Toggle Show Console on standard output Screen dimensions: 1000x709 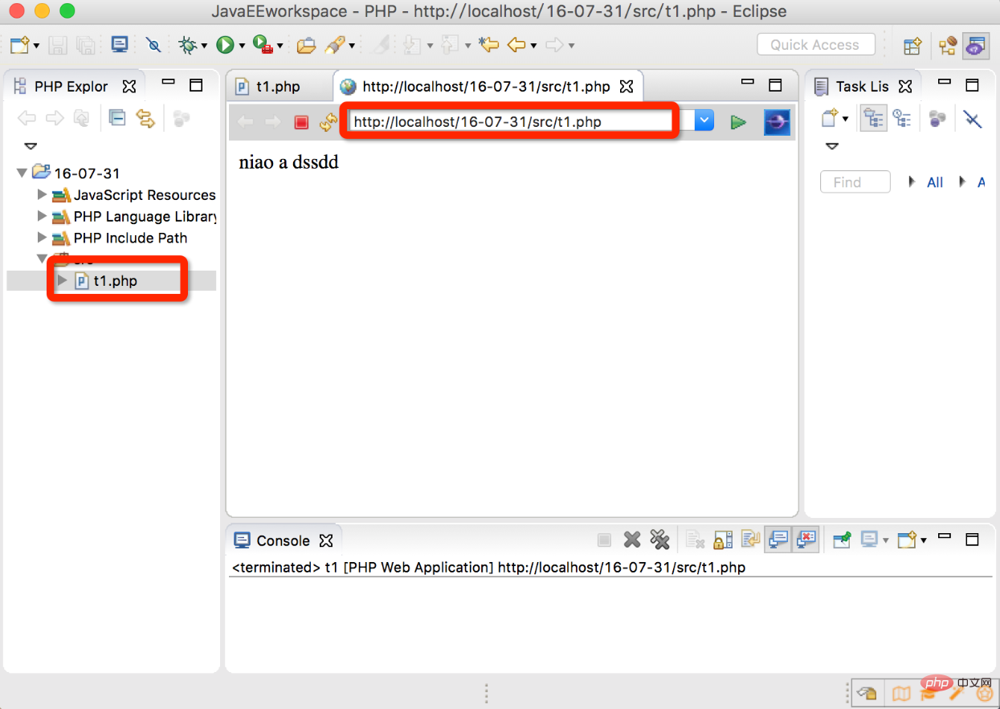tap(778, 540)
